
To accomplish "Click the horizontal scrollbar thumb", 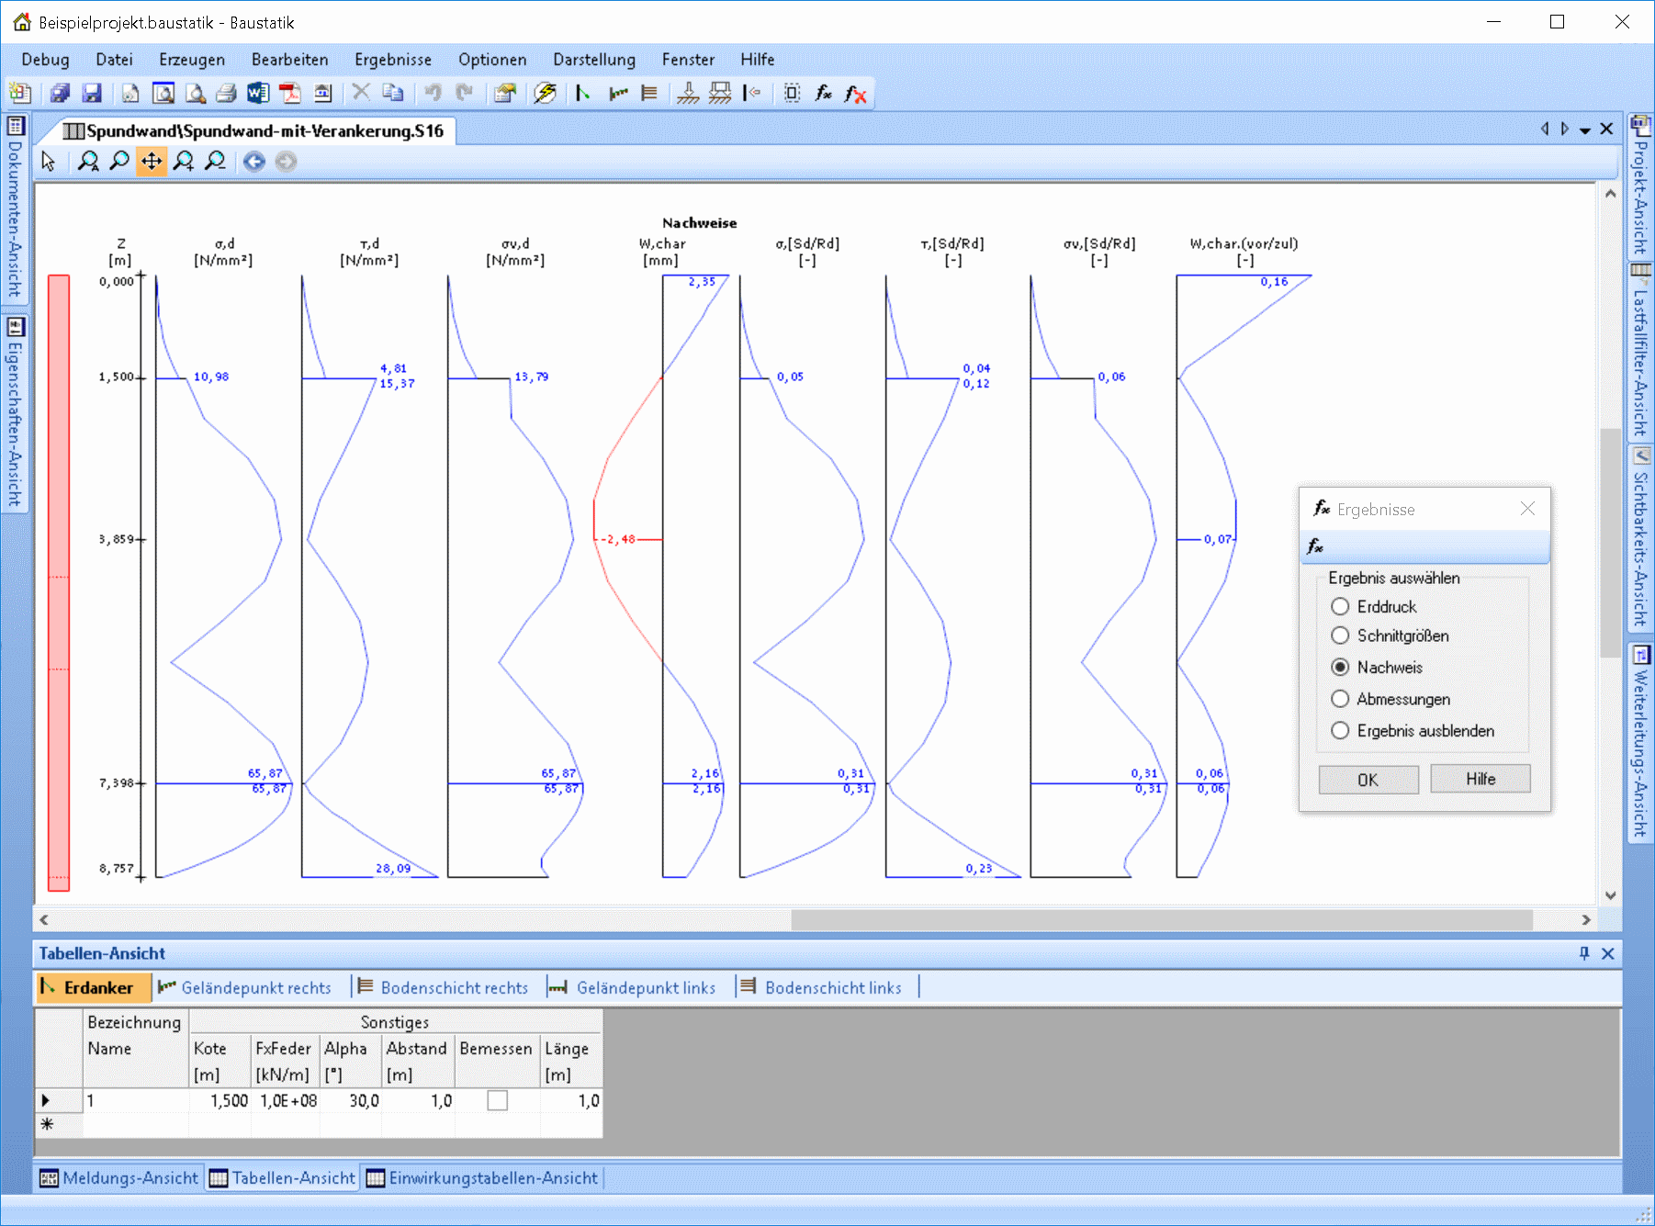I will (1161, 919).
